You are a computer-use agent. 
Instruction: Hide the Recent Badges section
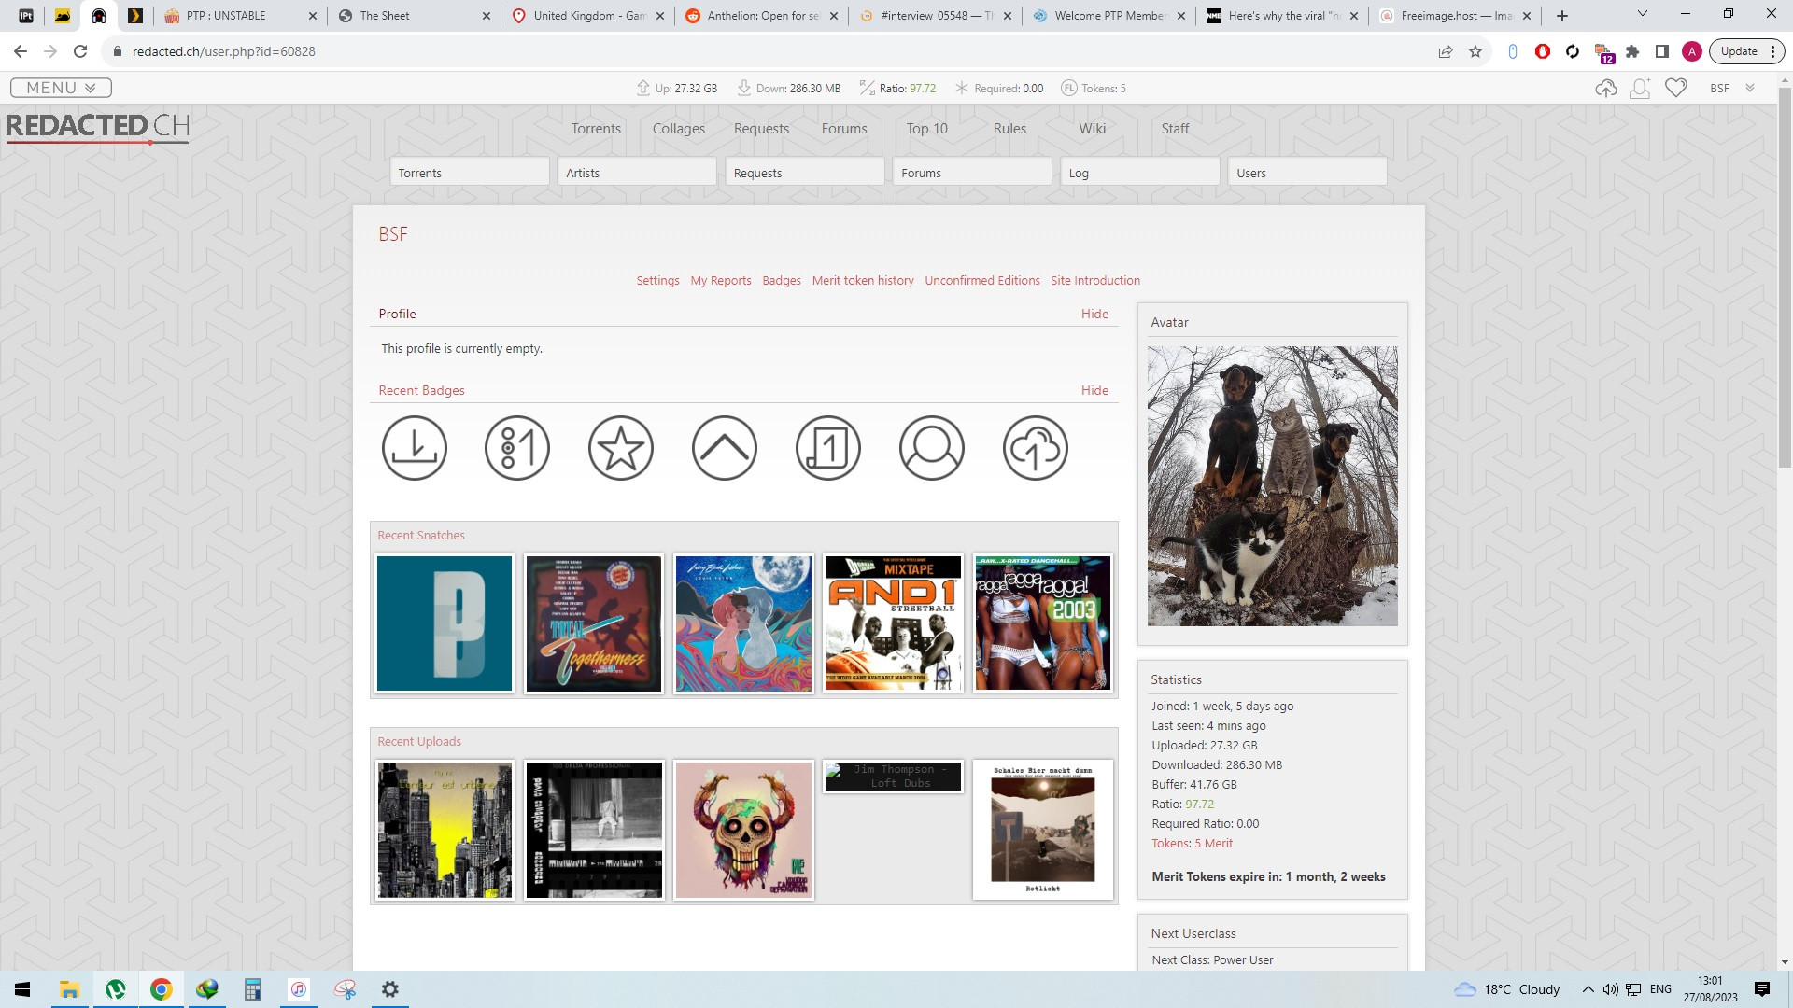click(x=1094, y=390)
